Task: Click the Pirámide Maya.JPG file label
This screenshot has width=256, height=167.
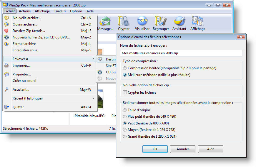Action: click(89, 116)
